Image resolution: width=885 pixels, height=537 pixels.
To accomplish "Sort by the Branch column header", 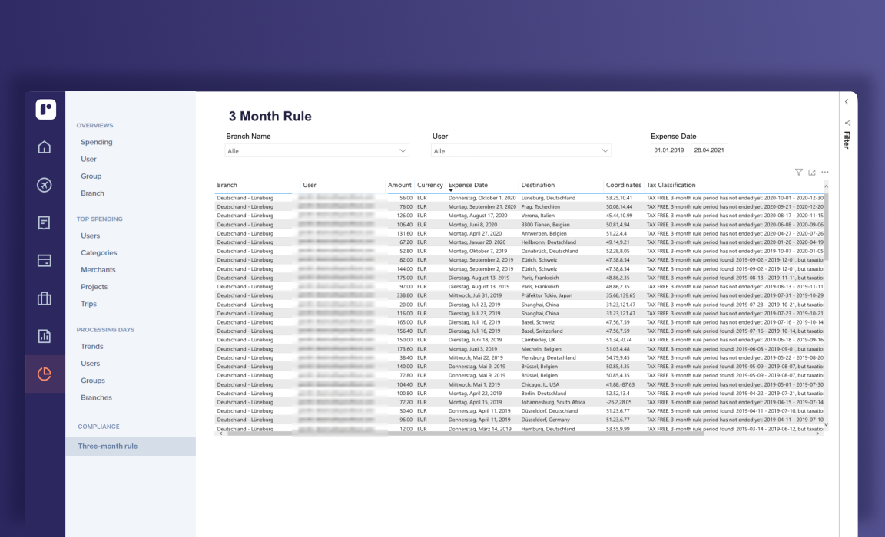I will tap(227, 185).
